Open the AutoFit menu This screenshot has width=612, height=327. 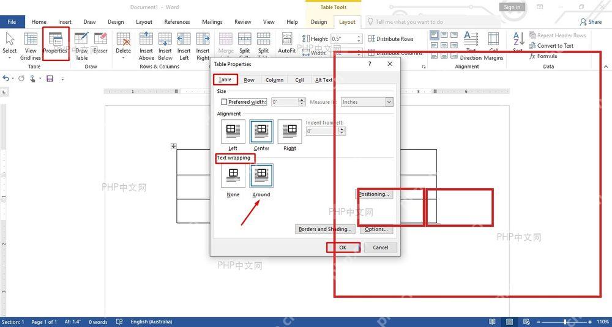tap(287, 43)
